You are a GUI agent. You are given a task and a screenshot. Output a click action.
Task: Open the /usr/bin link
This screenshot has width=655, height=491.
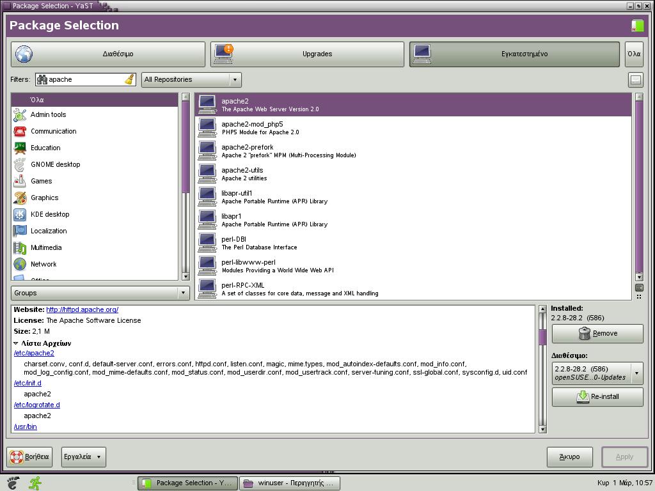25,426
